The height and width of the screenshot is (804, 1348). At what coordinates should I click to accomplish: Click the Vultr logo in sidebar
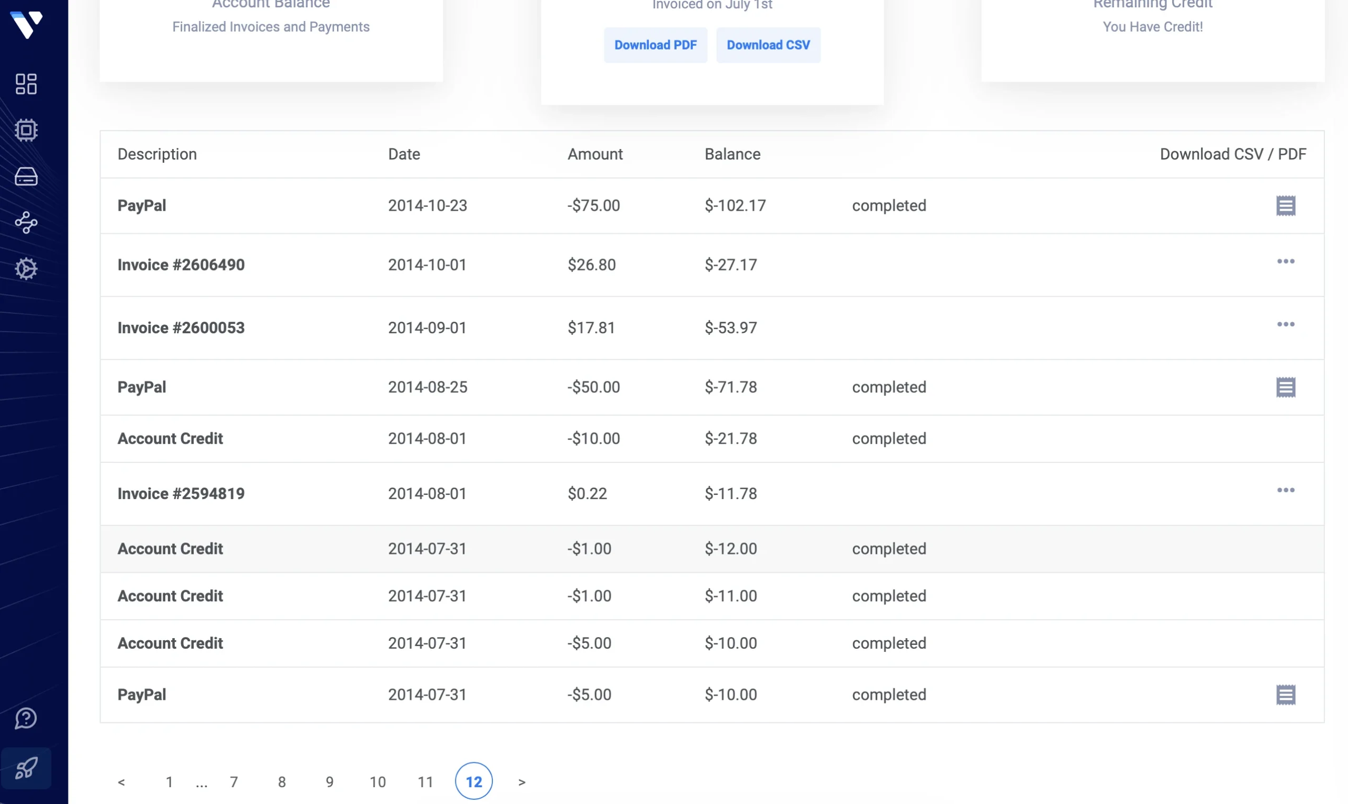click(26, 24)
